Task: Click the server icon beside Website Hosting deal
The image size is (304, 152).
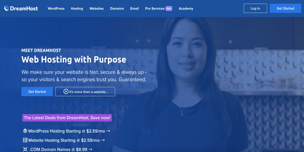Action: (25, 140)
